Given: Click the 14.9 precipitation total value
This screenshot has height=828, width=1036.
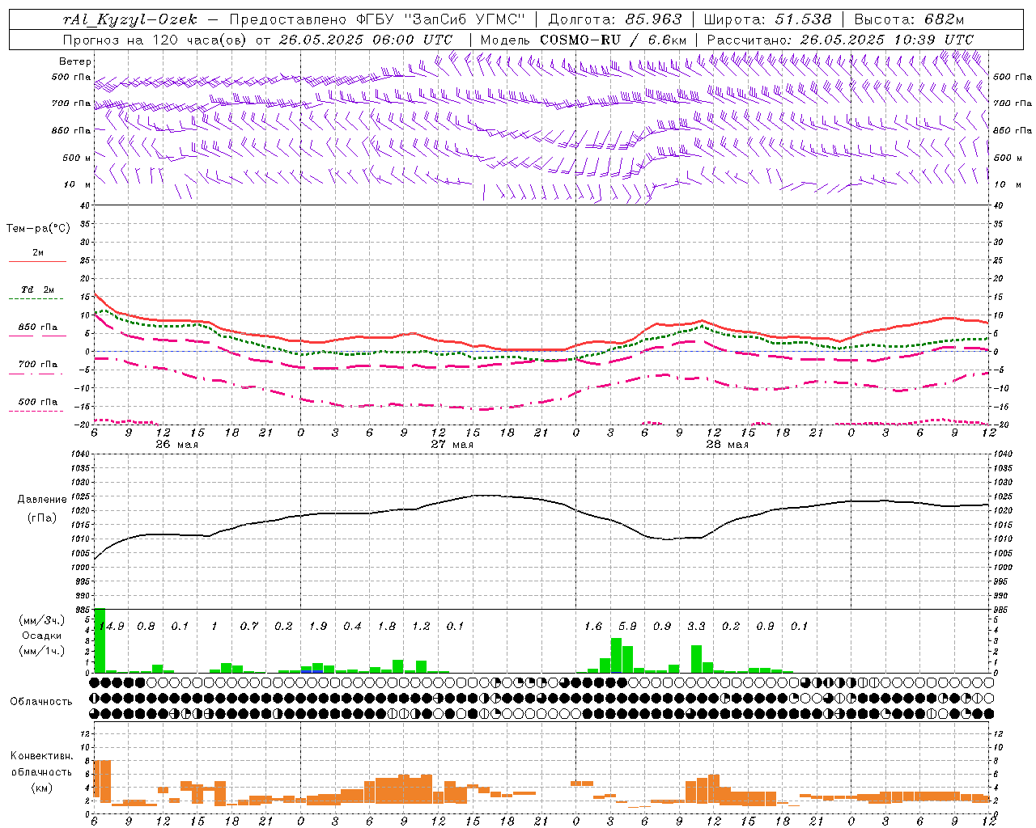Looking at the screenshot, I should 111,627.
